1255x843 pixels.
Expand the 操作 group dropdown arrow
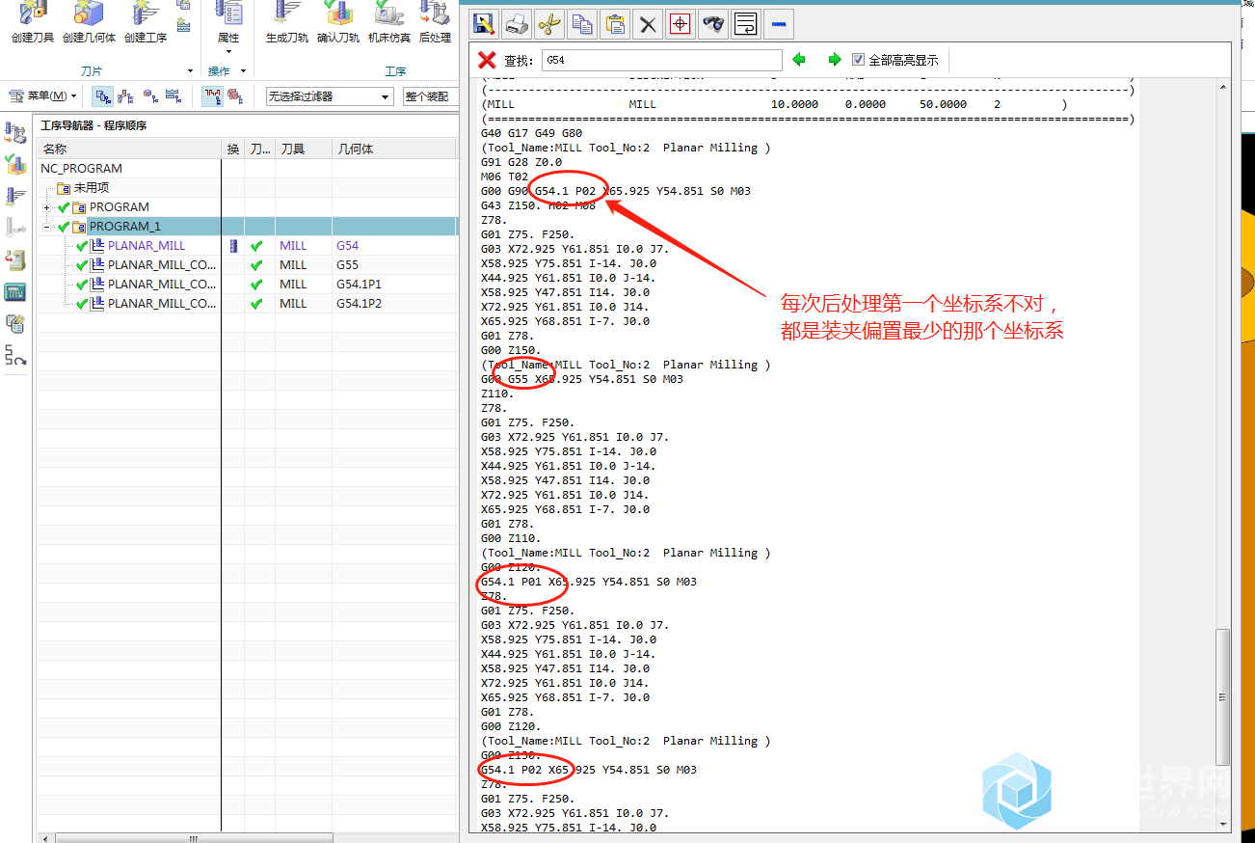[x=243, y=70]
